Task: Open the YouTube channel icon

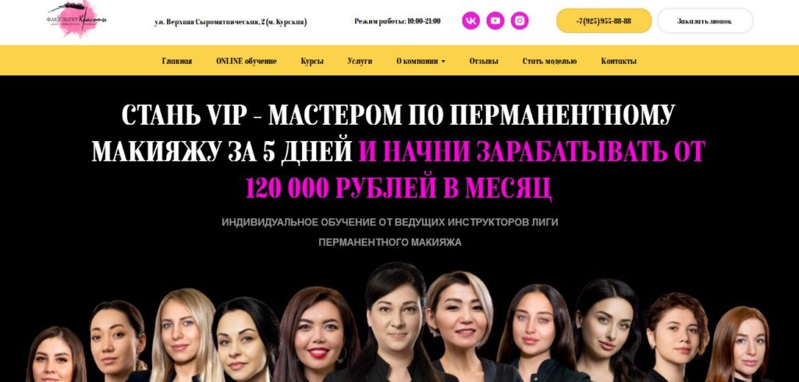Action: click(495, 21)
